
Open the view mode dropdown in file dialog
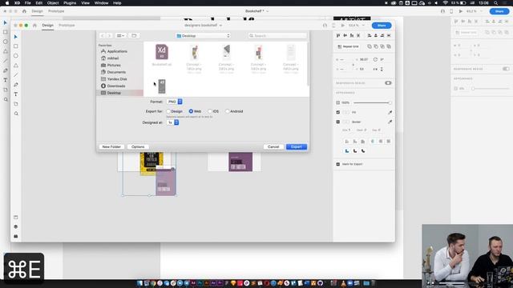click(120, 35)
